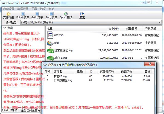Click total sectors value 55296000
The height and width of the screenshot is (114, 164).
[x=126, y=80]
